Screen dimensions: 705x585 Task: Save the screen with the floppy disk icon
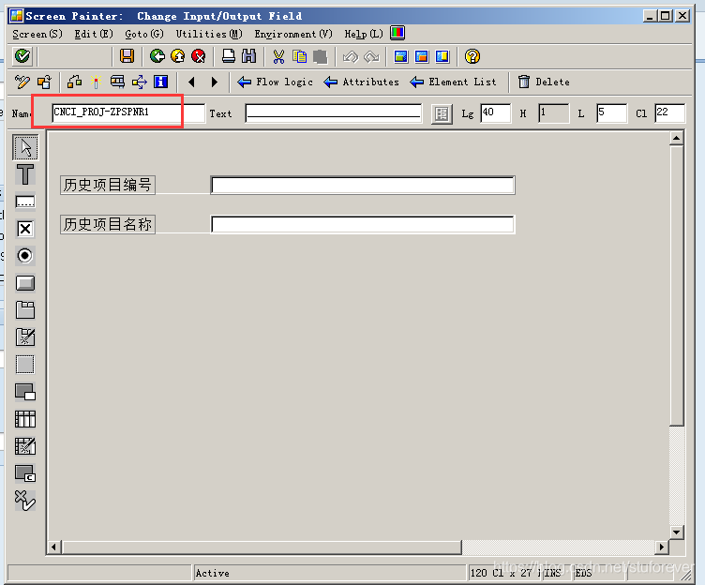127,56
